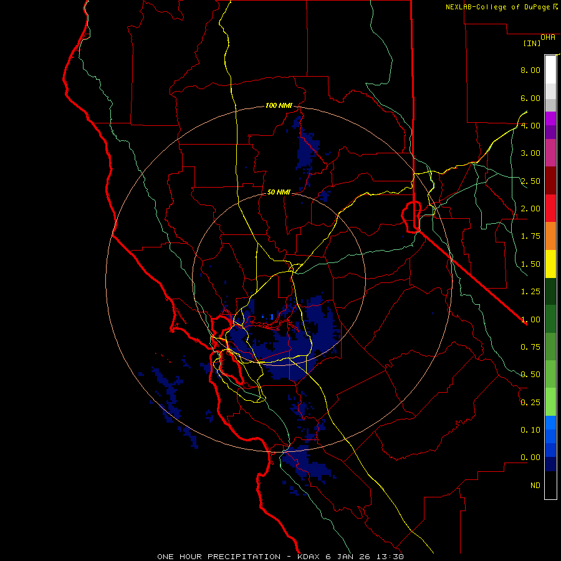This screenshot has height=561, width=561.
Task: Select the lightest green swatch beside 0.25
Action: click(550, 402)
